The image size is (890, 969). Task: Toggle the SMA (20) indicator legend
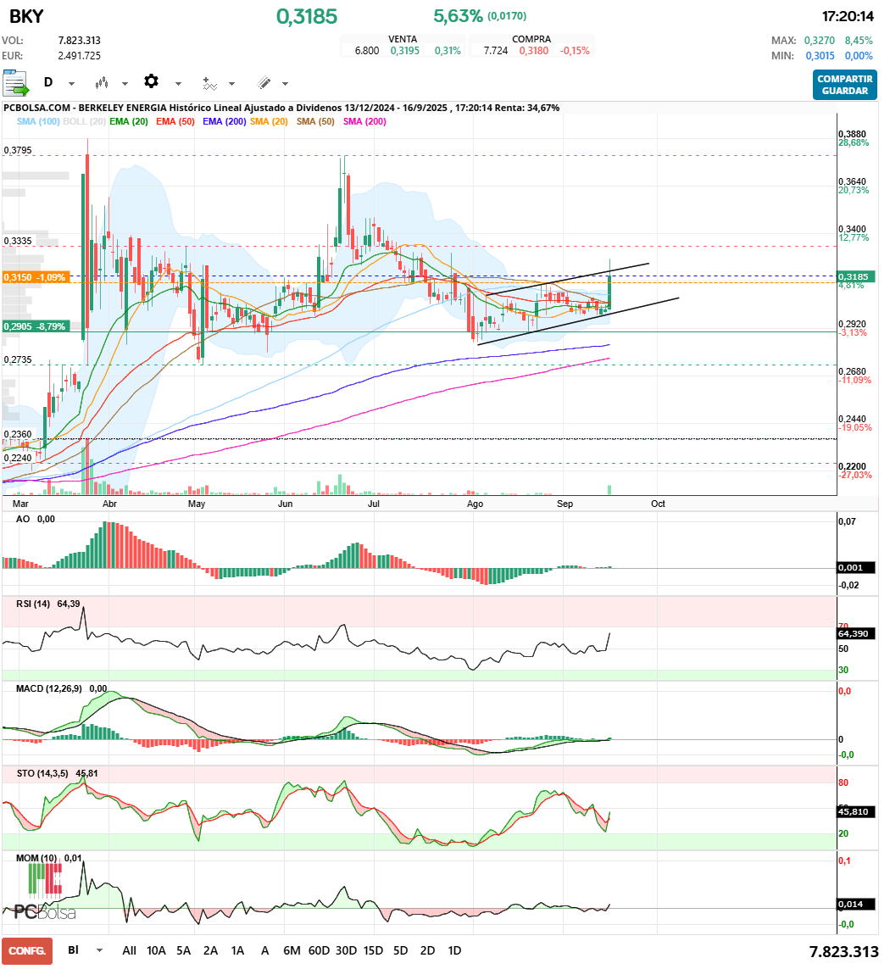click(269, 122)
